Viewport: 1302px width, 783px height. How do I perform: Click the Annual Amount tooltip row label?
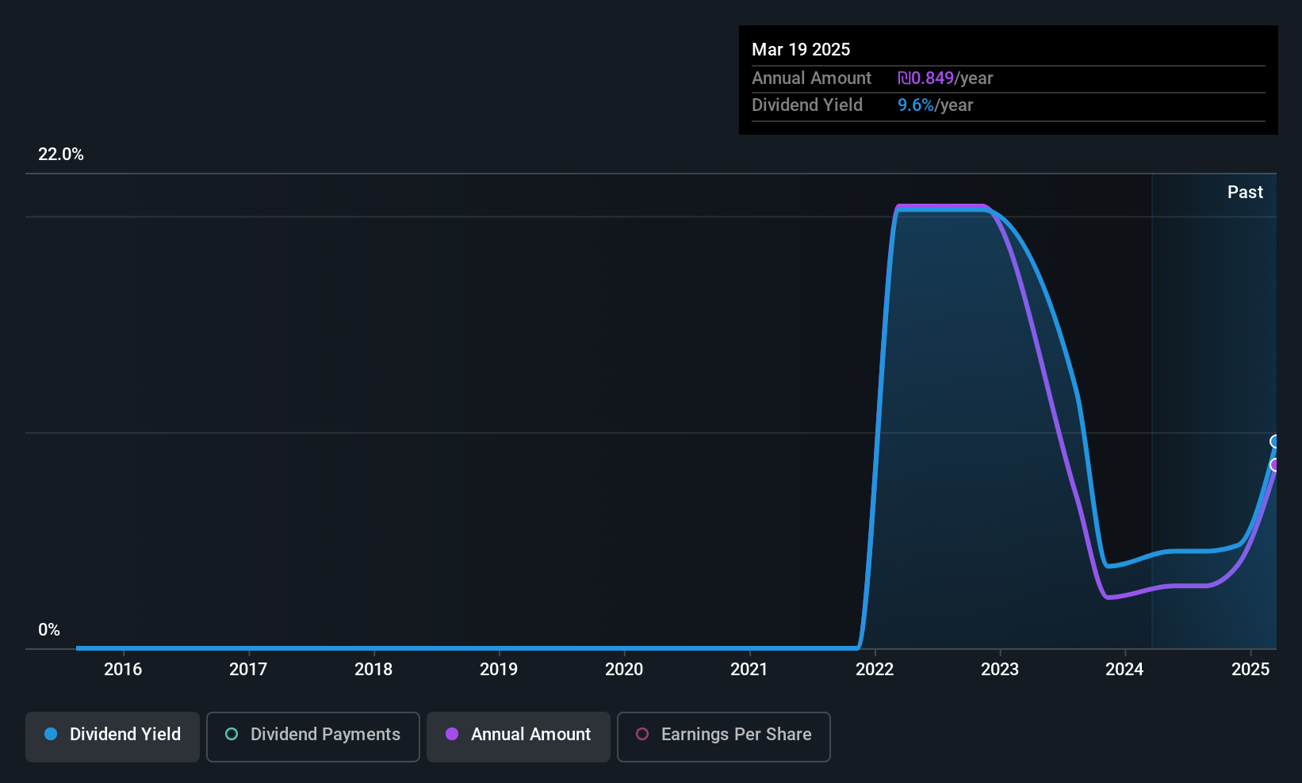(x=811, y=78)
